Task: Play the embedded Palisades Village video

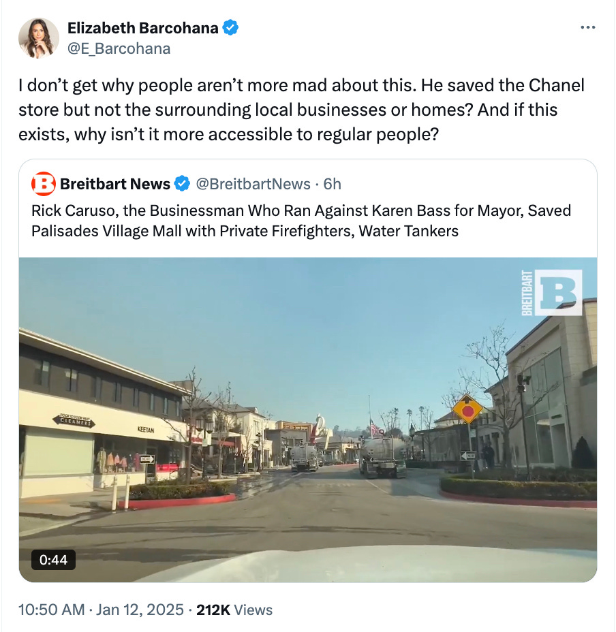Action: [x=308, y=420]
